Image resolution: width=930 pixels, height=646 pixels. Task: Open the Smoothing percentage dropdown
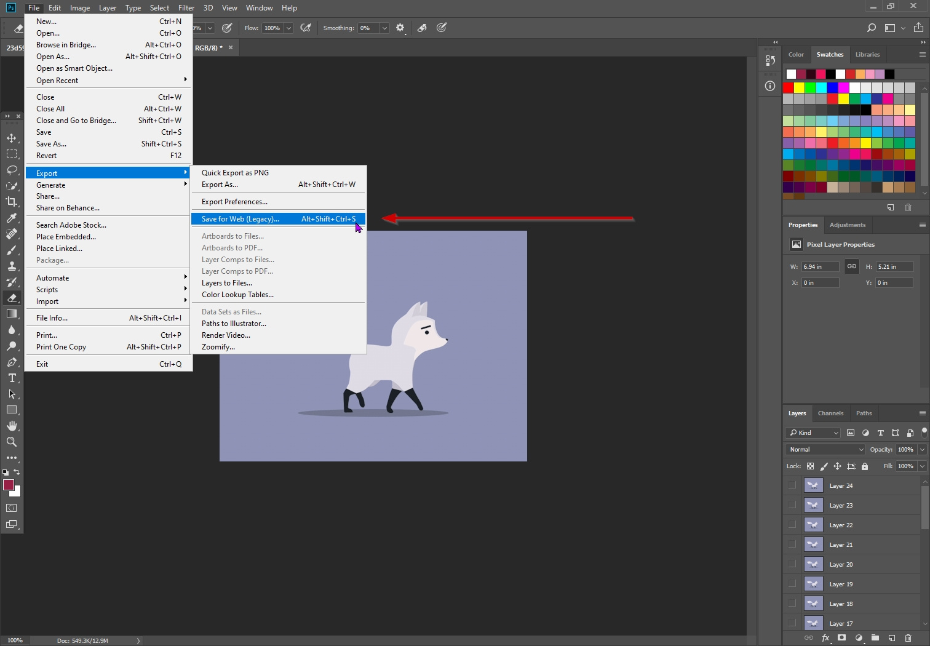[x=384, y=28]
